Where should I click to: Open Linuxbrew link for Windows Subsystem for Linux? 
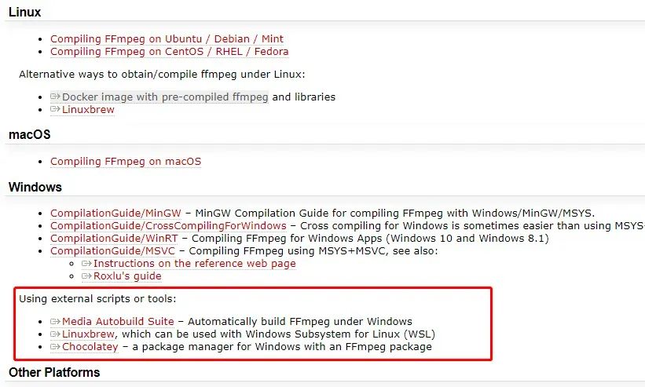tap(88, 334)
